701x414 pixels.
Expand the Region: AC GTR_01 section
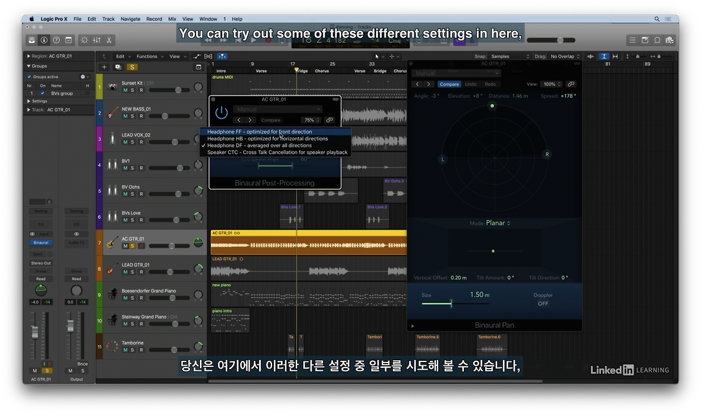coord(28,56)
